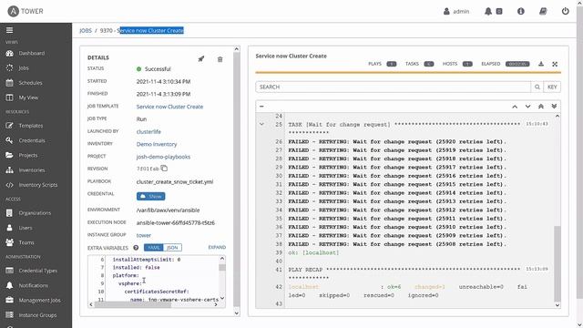583x328 pixels.
Task: Click the JOBS breadcrumb link
Action: point(86,30)
